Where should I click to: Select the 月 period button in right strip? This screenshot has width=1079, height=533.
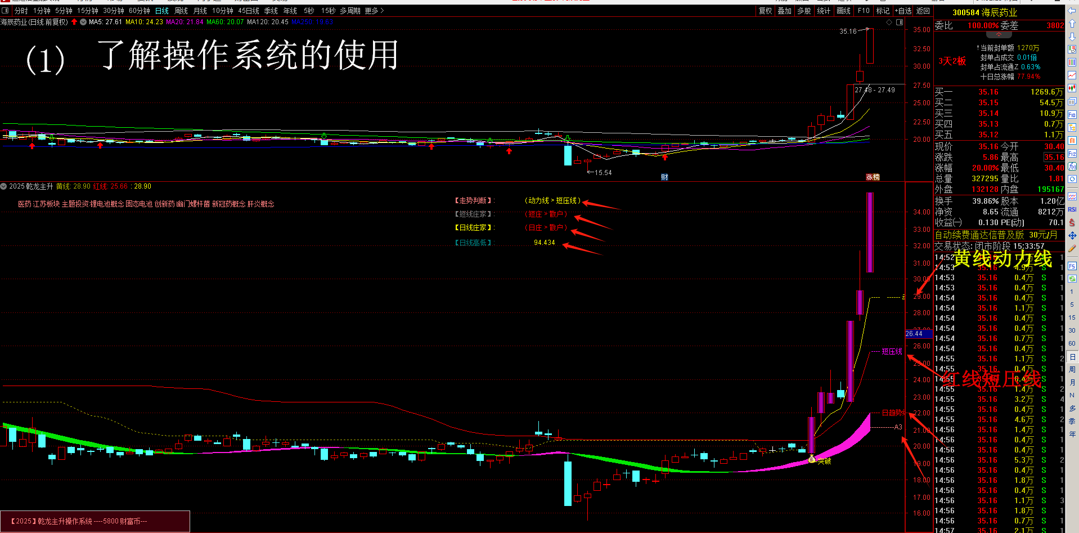(1072, 383)
